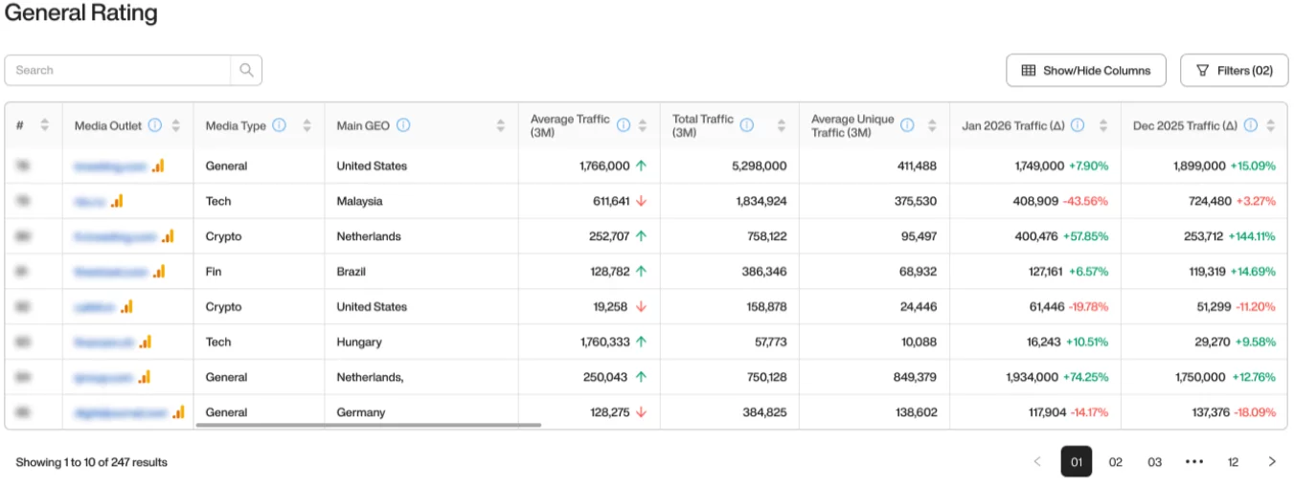Viewport: 1294px width, 486px height.
Task: Sort by Media Type column arrows
Action: point(306,125)
